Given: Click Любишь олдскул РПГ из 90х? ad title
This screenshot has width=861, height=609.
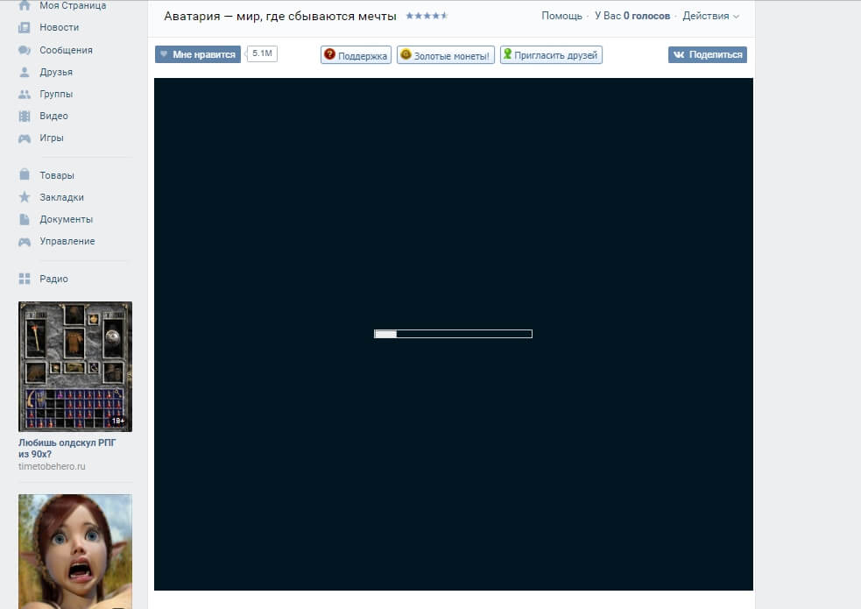Looking at the screenshot, I should click(x=67, y=448).
